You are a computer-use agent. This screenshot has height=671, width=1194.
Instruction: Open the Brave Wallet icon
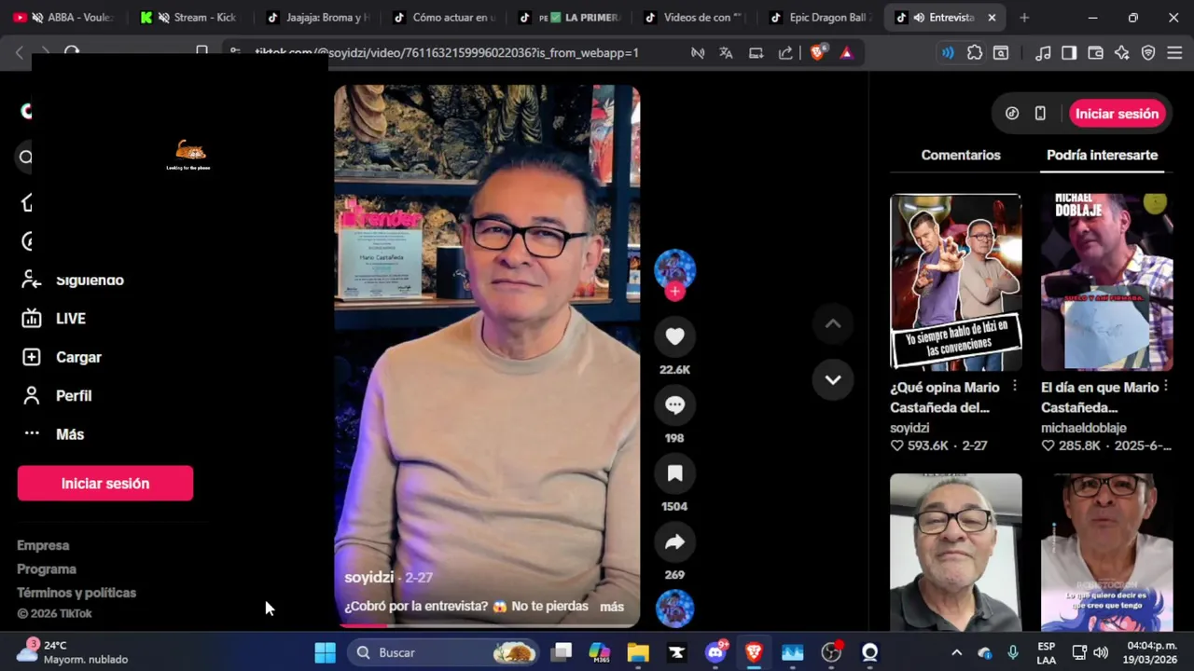tap(1096, 53)
